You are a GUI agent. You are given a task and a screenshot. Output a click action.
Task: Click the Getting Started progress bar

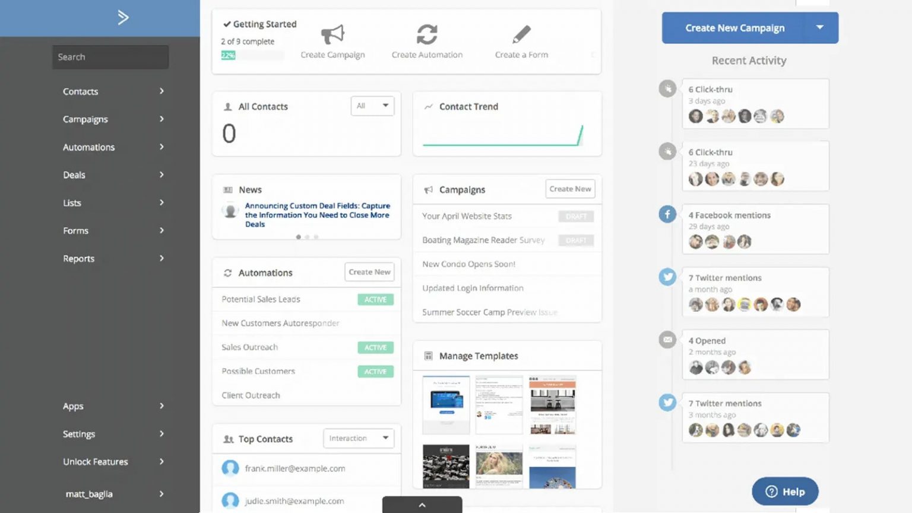click(x=252, y=55)
